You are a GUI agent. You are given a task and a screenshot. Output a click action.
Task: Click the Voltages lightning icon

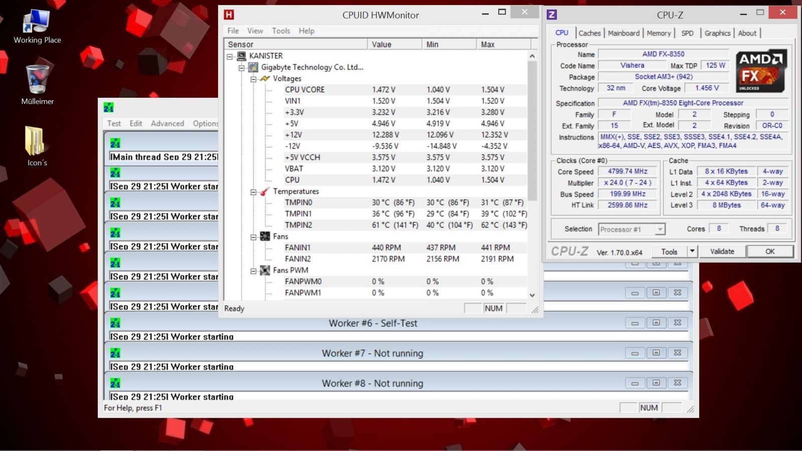coord(265,79)
